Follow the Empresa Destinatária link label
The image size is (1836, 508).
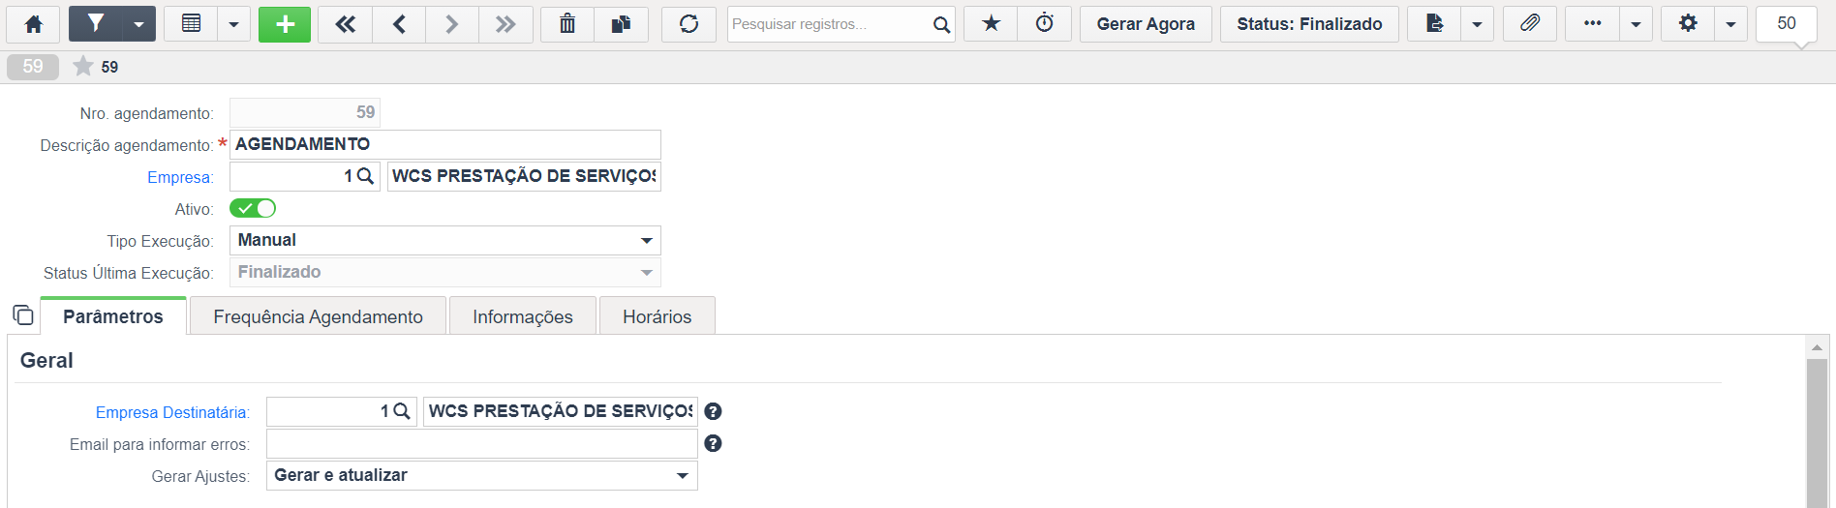(172, 412)
